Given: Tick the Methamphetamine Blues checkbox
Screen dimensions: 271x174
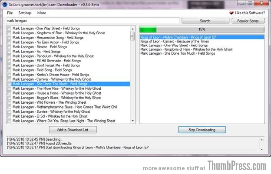Looking at the screenshot, I should [x=9, y=107].
